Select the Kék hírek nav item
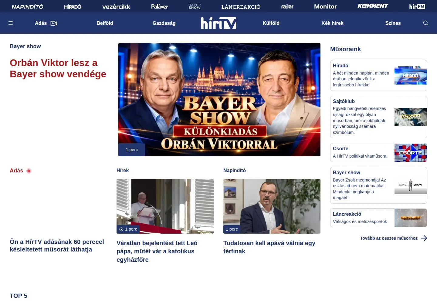This screenshot has width=437, height=303. pyautogui.click(x=332, y=23)
